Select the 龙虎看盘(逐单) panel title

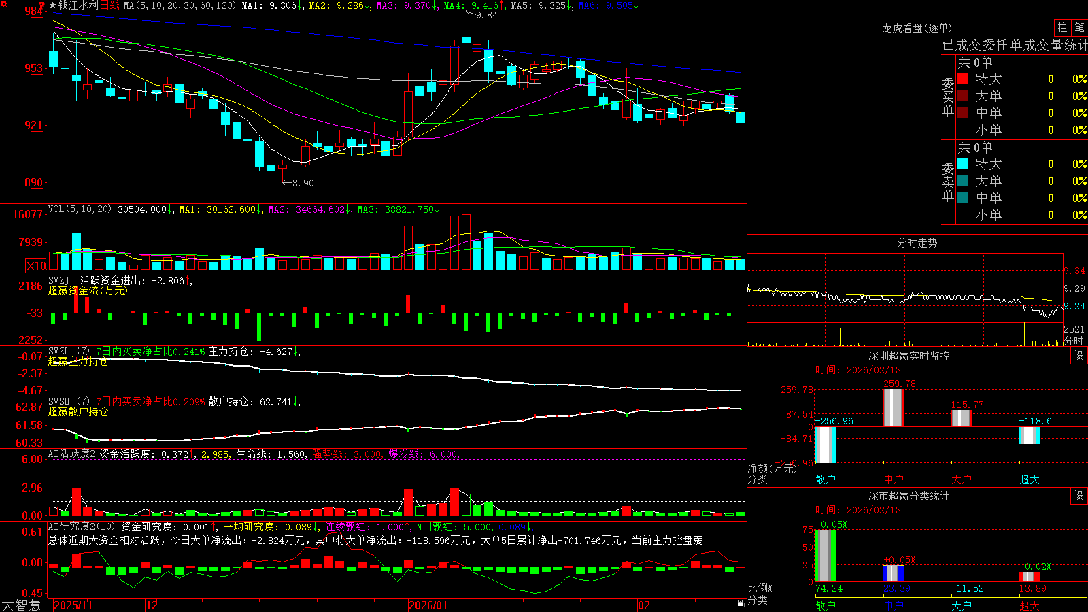pyautogui.click(x=917, y=28)
